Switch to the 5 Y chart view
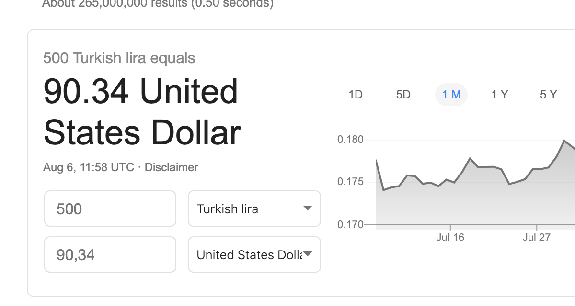This screenshot has height=306, width=575. tap(548, 95)
